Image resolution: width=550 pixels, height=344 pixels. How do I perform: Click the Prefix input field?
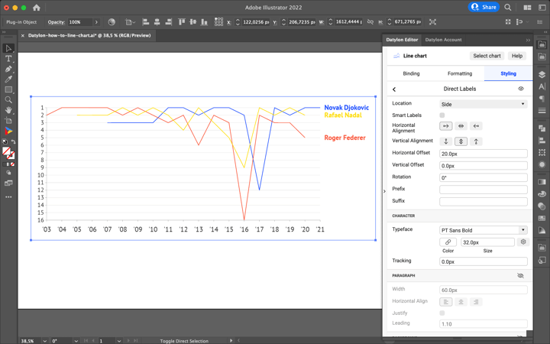click(x=484, y=190)
